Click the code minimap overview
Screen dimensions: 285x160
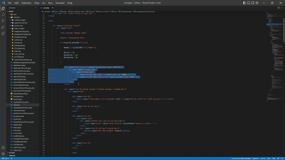click(274, 56)
